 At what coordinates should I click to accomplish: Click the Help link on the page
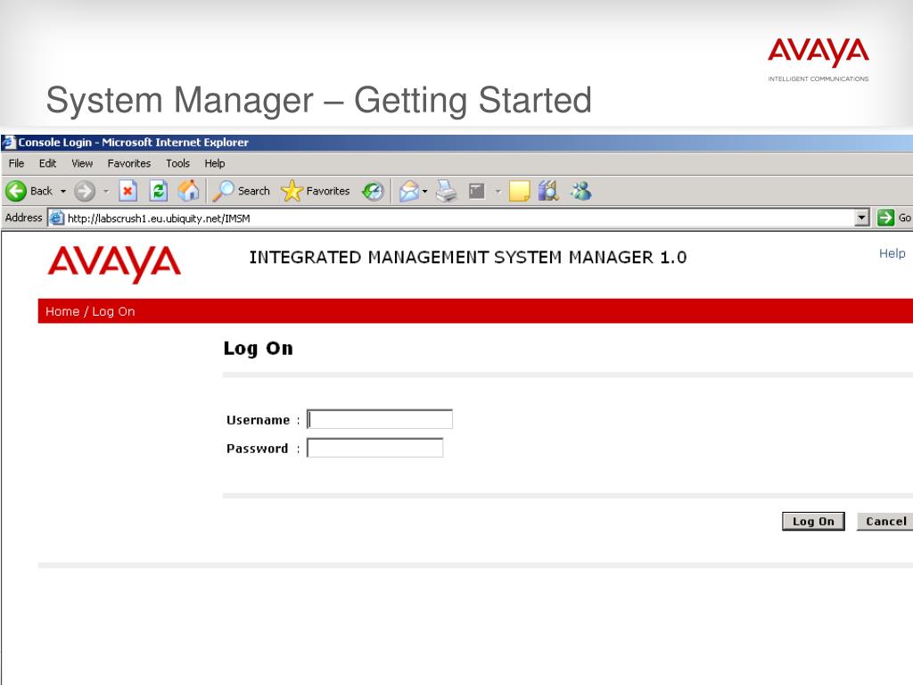(892, 253)
